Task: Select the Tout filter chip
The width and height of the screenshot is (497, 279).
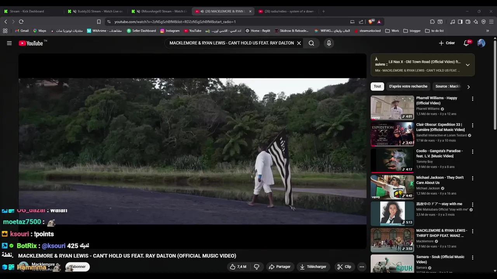Action: 377,86
